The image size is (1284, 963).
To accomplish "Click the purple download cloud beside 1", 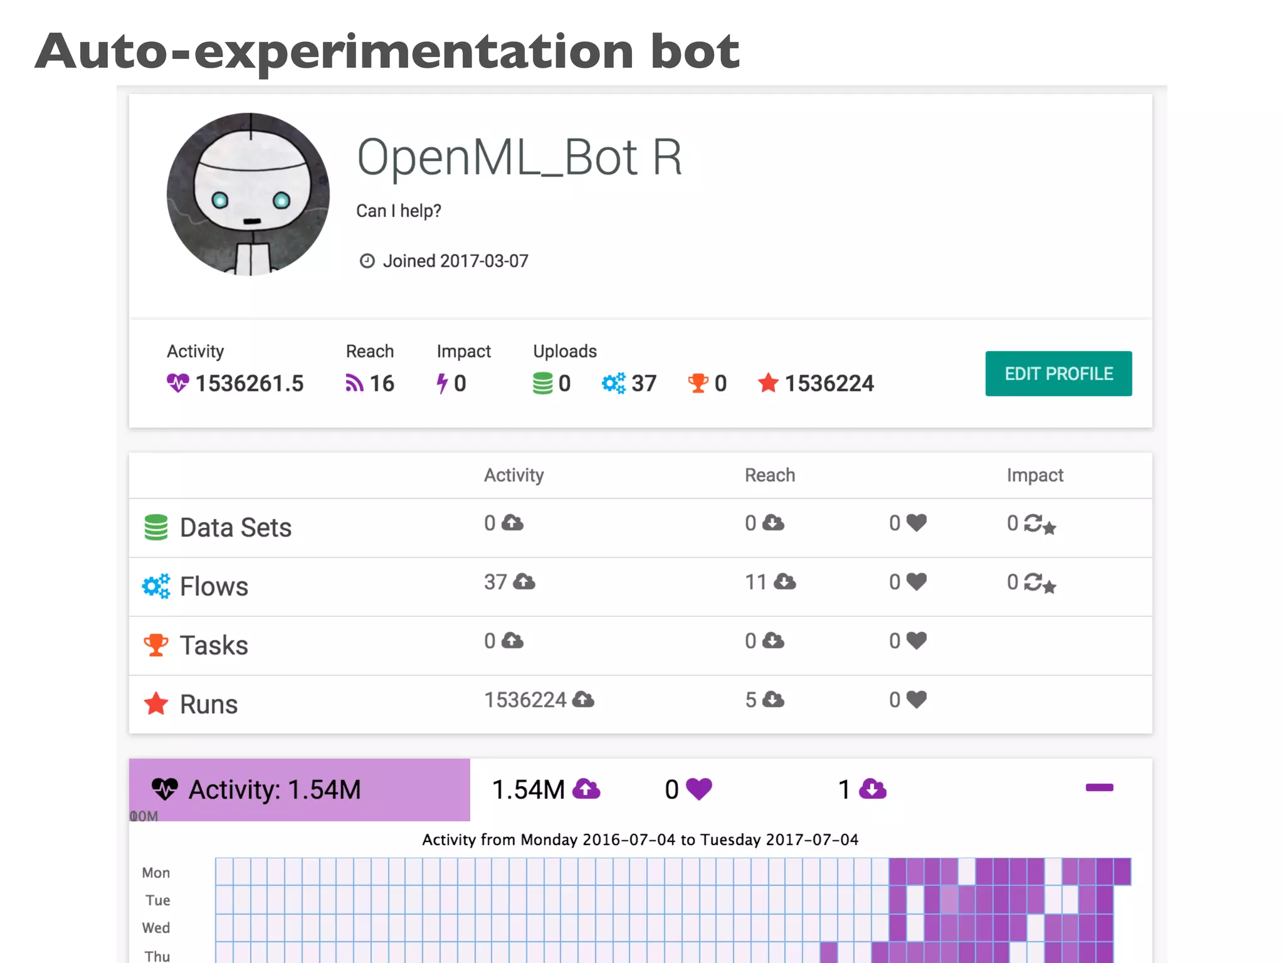I will (x=873, y=789).
